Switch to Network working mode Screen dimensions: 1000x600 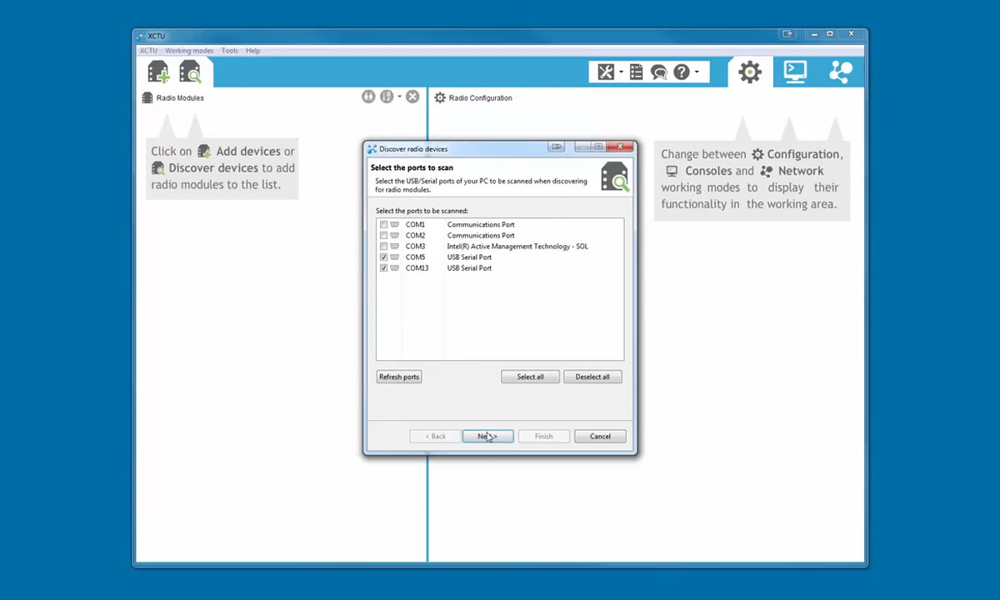point(840,72)
